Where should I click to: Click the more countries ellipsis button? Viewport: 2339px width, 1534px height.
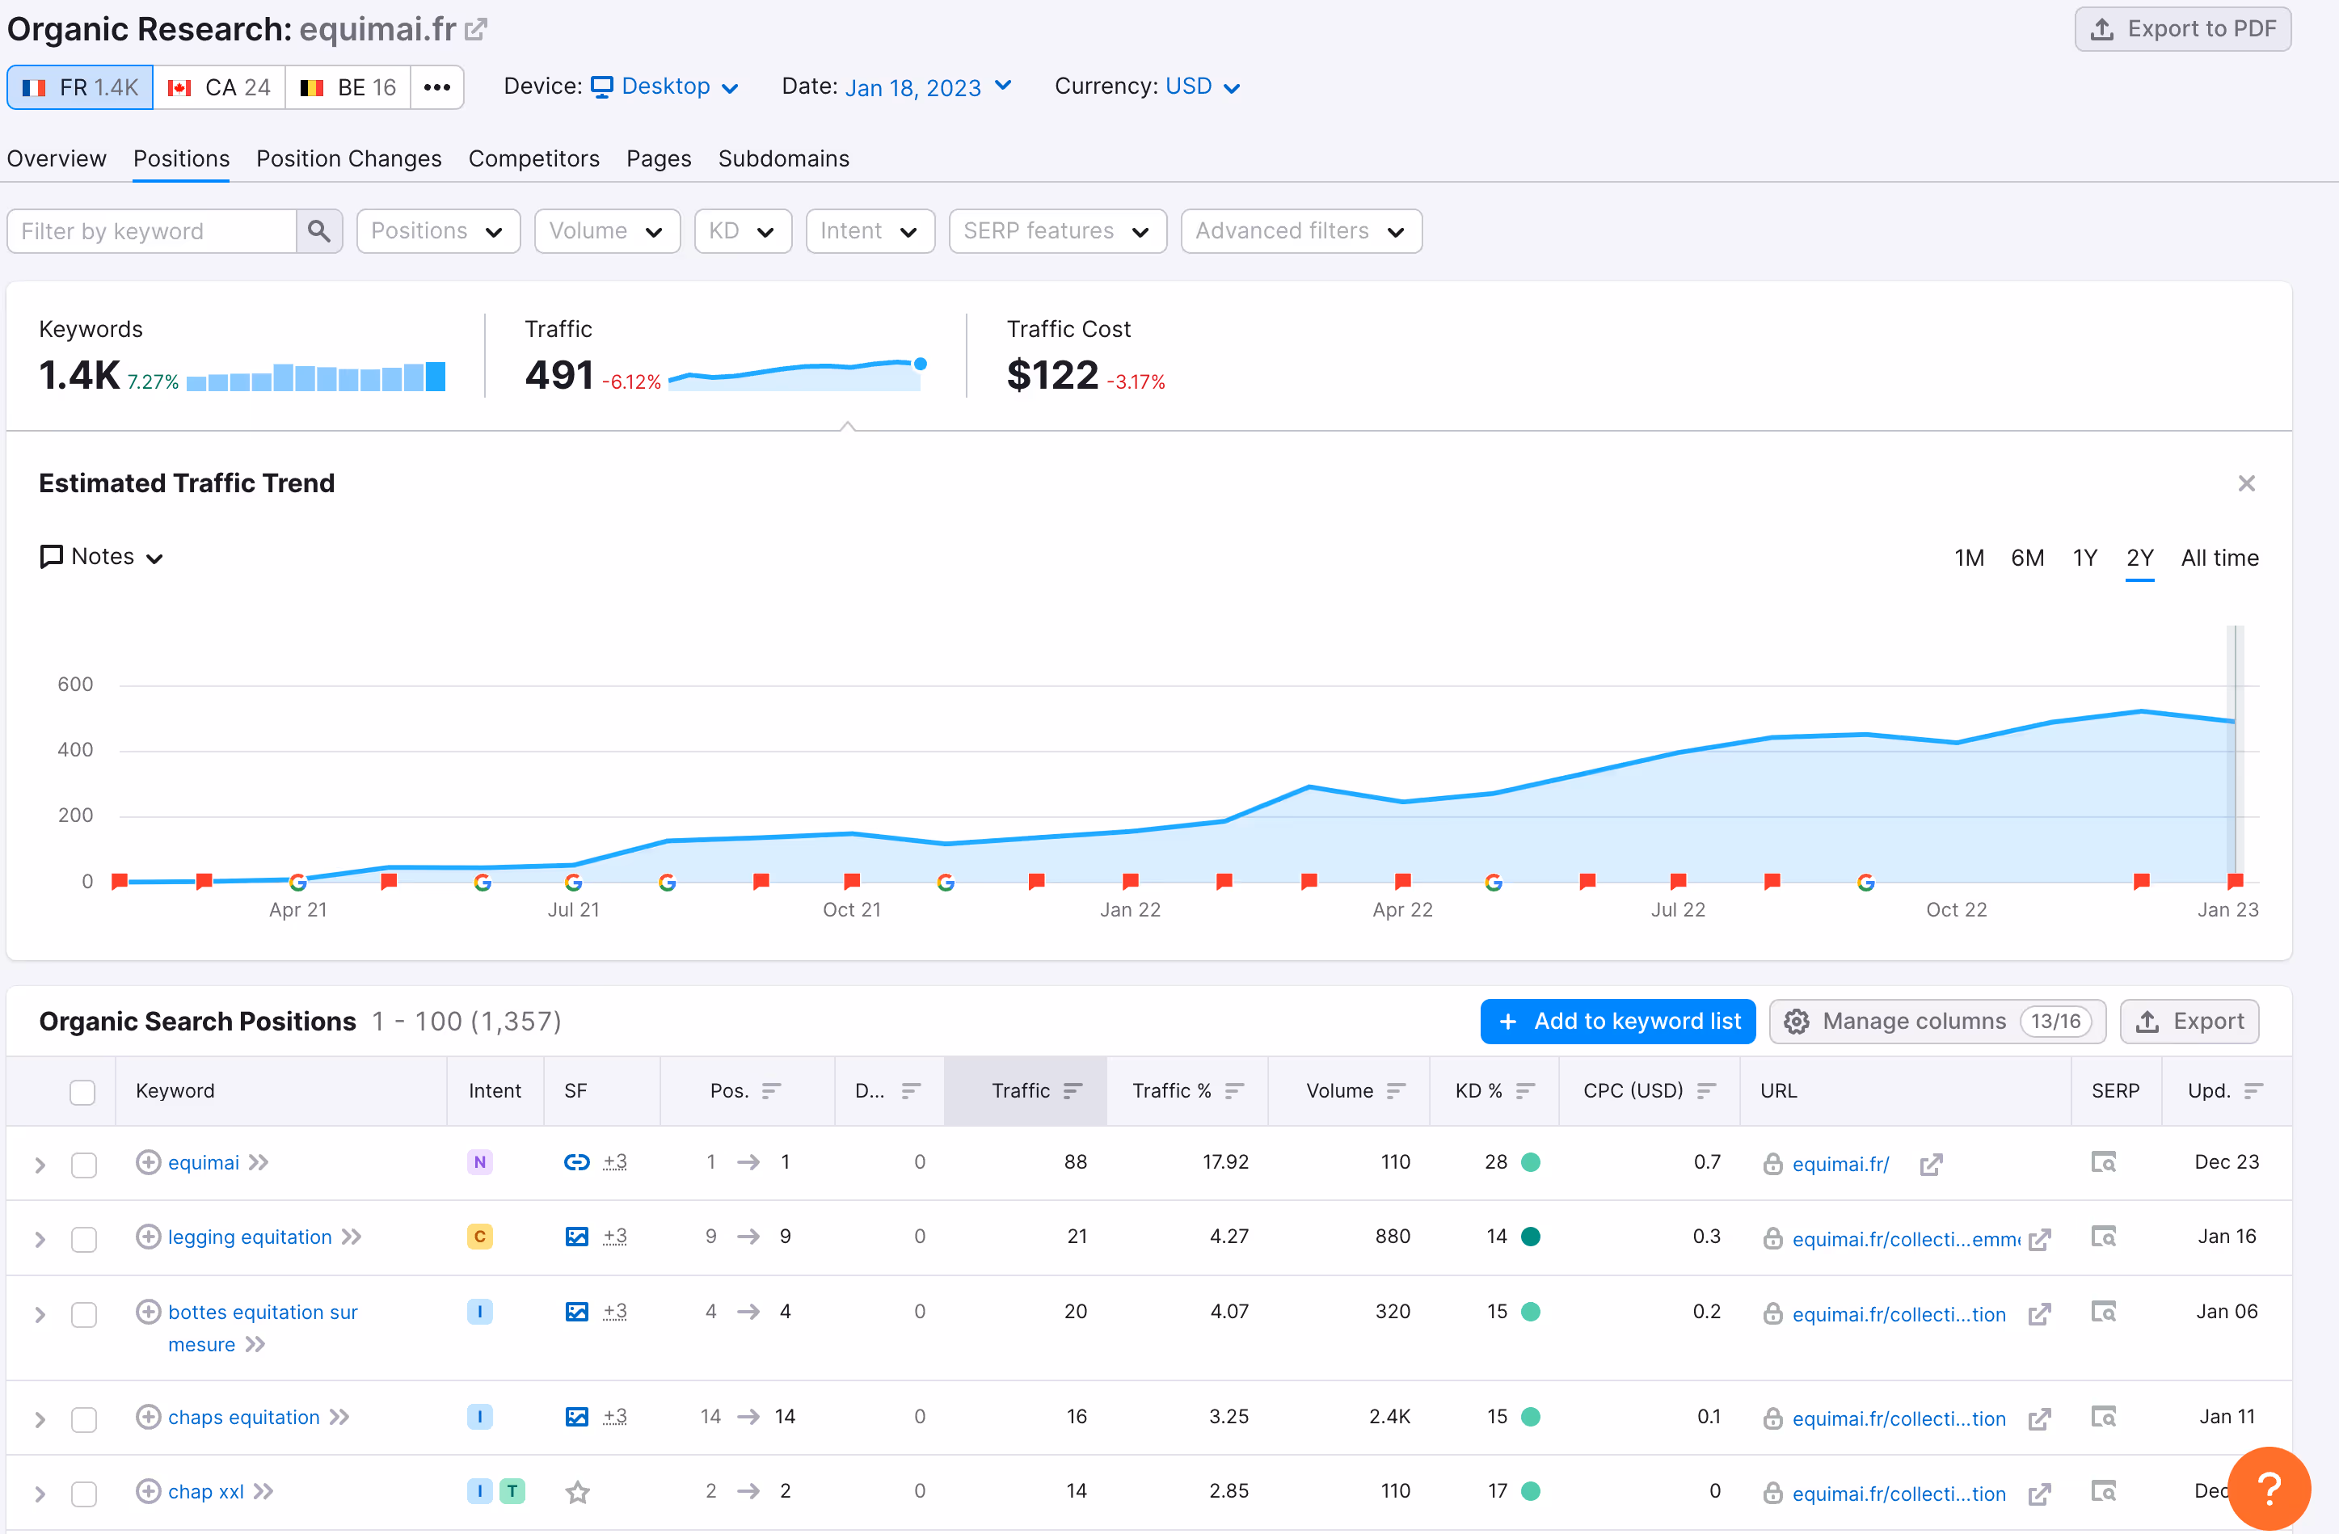tap(436, 87)
